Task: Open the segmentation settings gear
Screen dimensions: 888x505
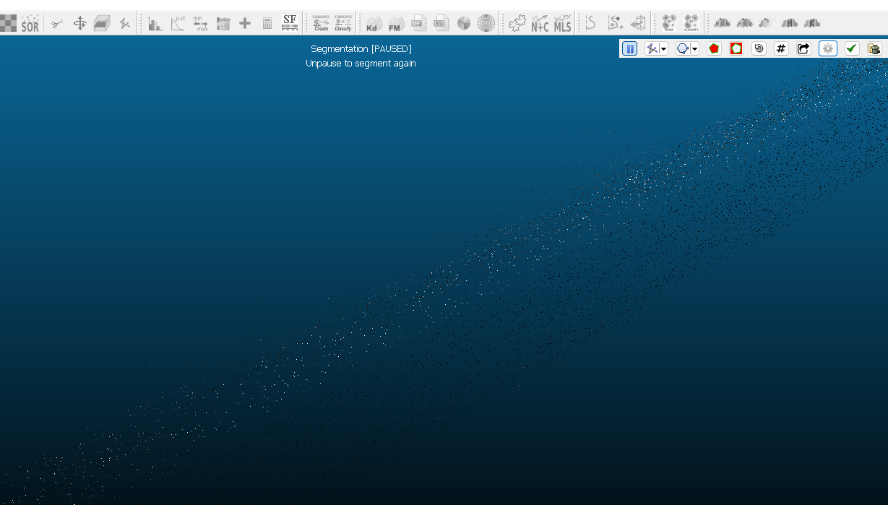Action: (827, 48)
